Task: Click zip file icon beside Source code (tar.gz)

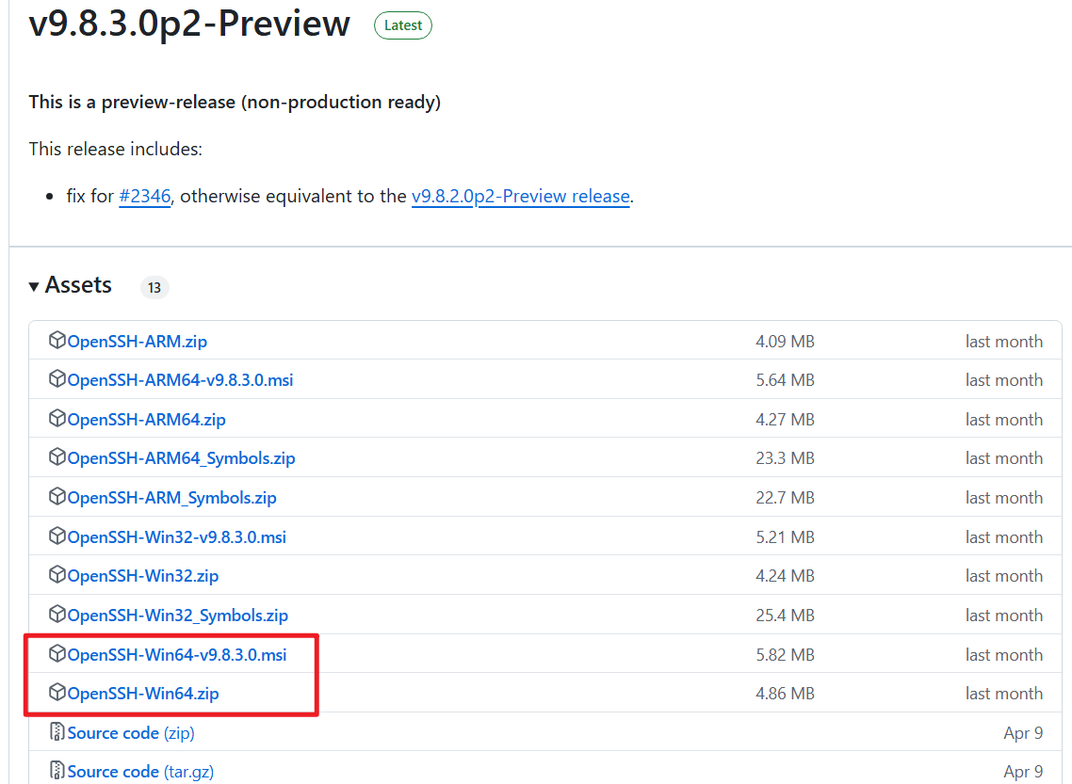Action: pyautogui.click(x=57, y=770)
